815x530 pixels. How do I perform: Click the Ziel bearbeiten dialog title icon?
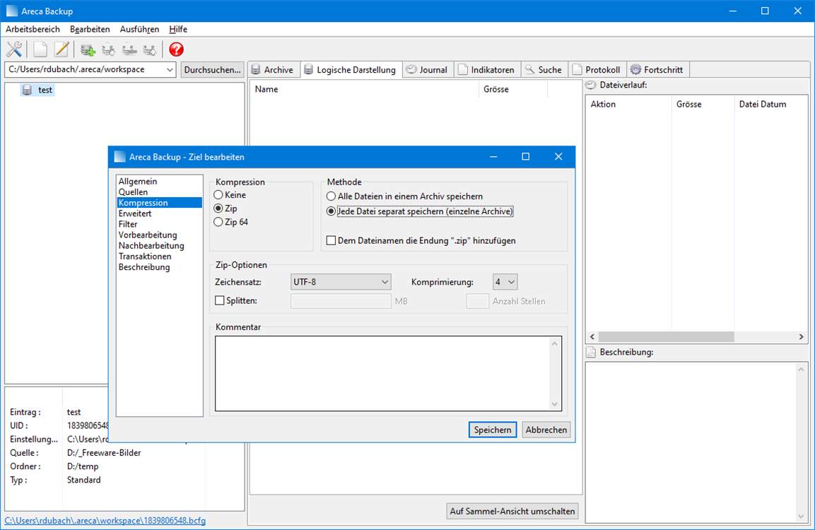tap(119, 157)
